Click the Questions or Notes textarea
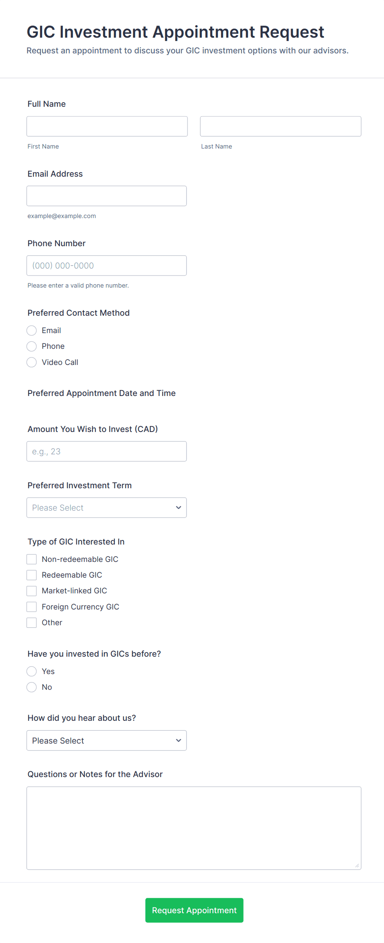This screenshot has width=384, height=943. [x=194, y=828]
